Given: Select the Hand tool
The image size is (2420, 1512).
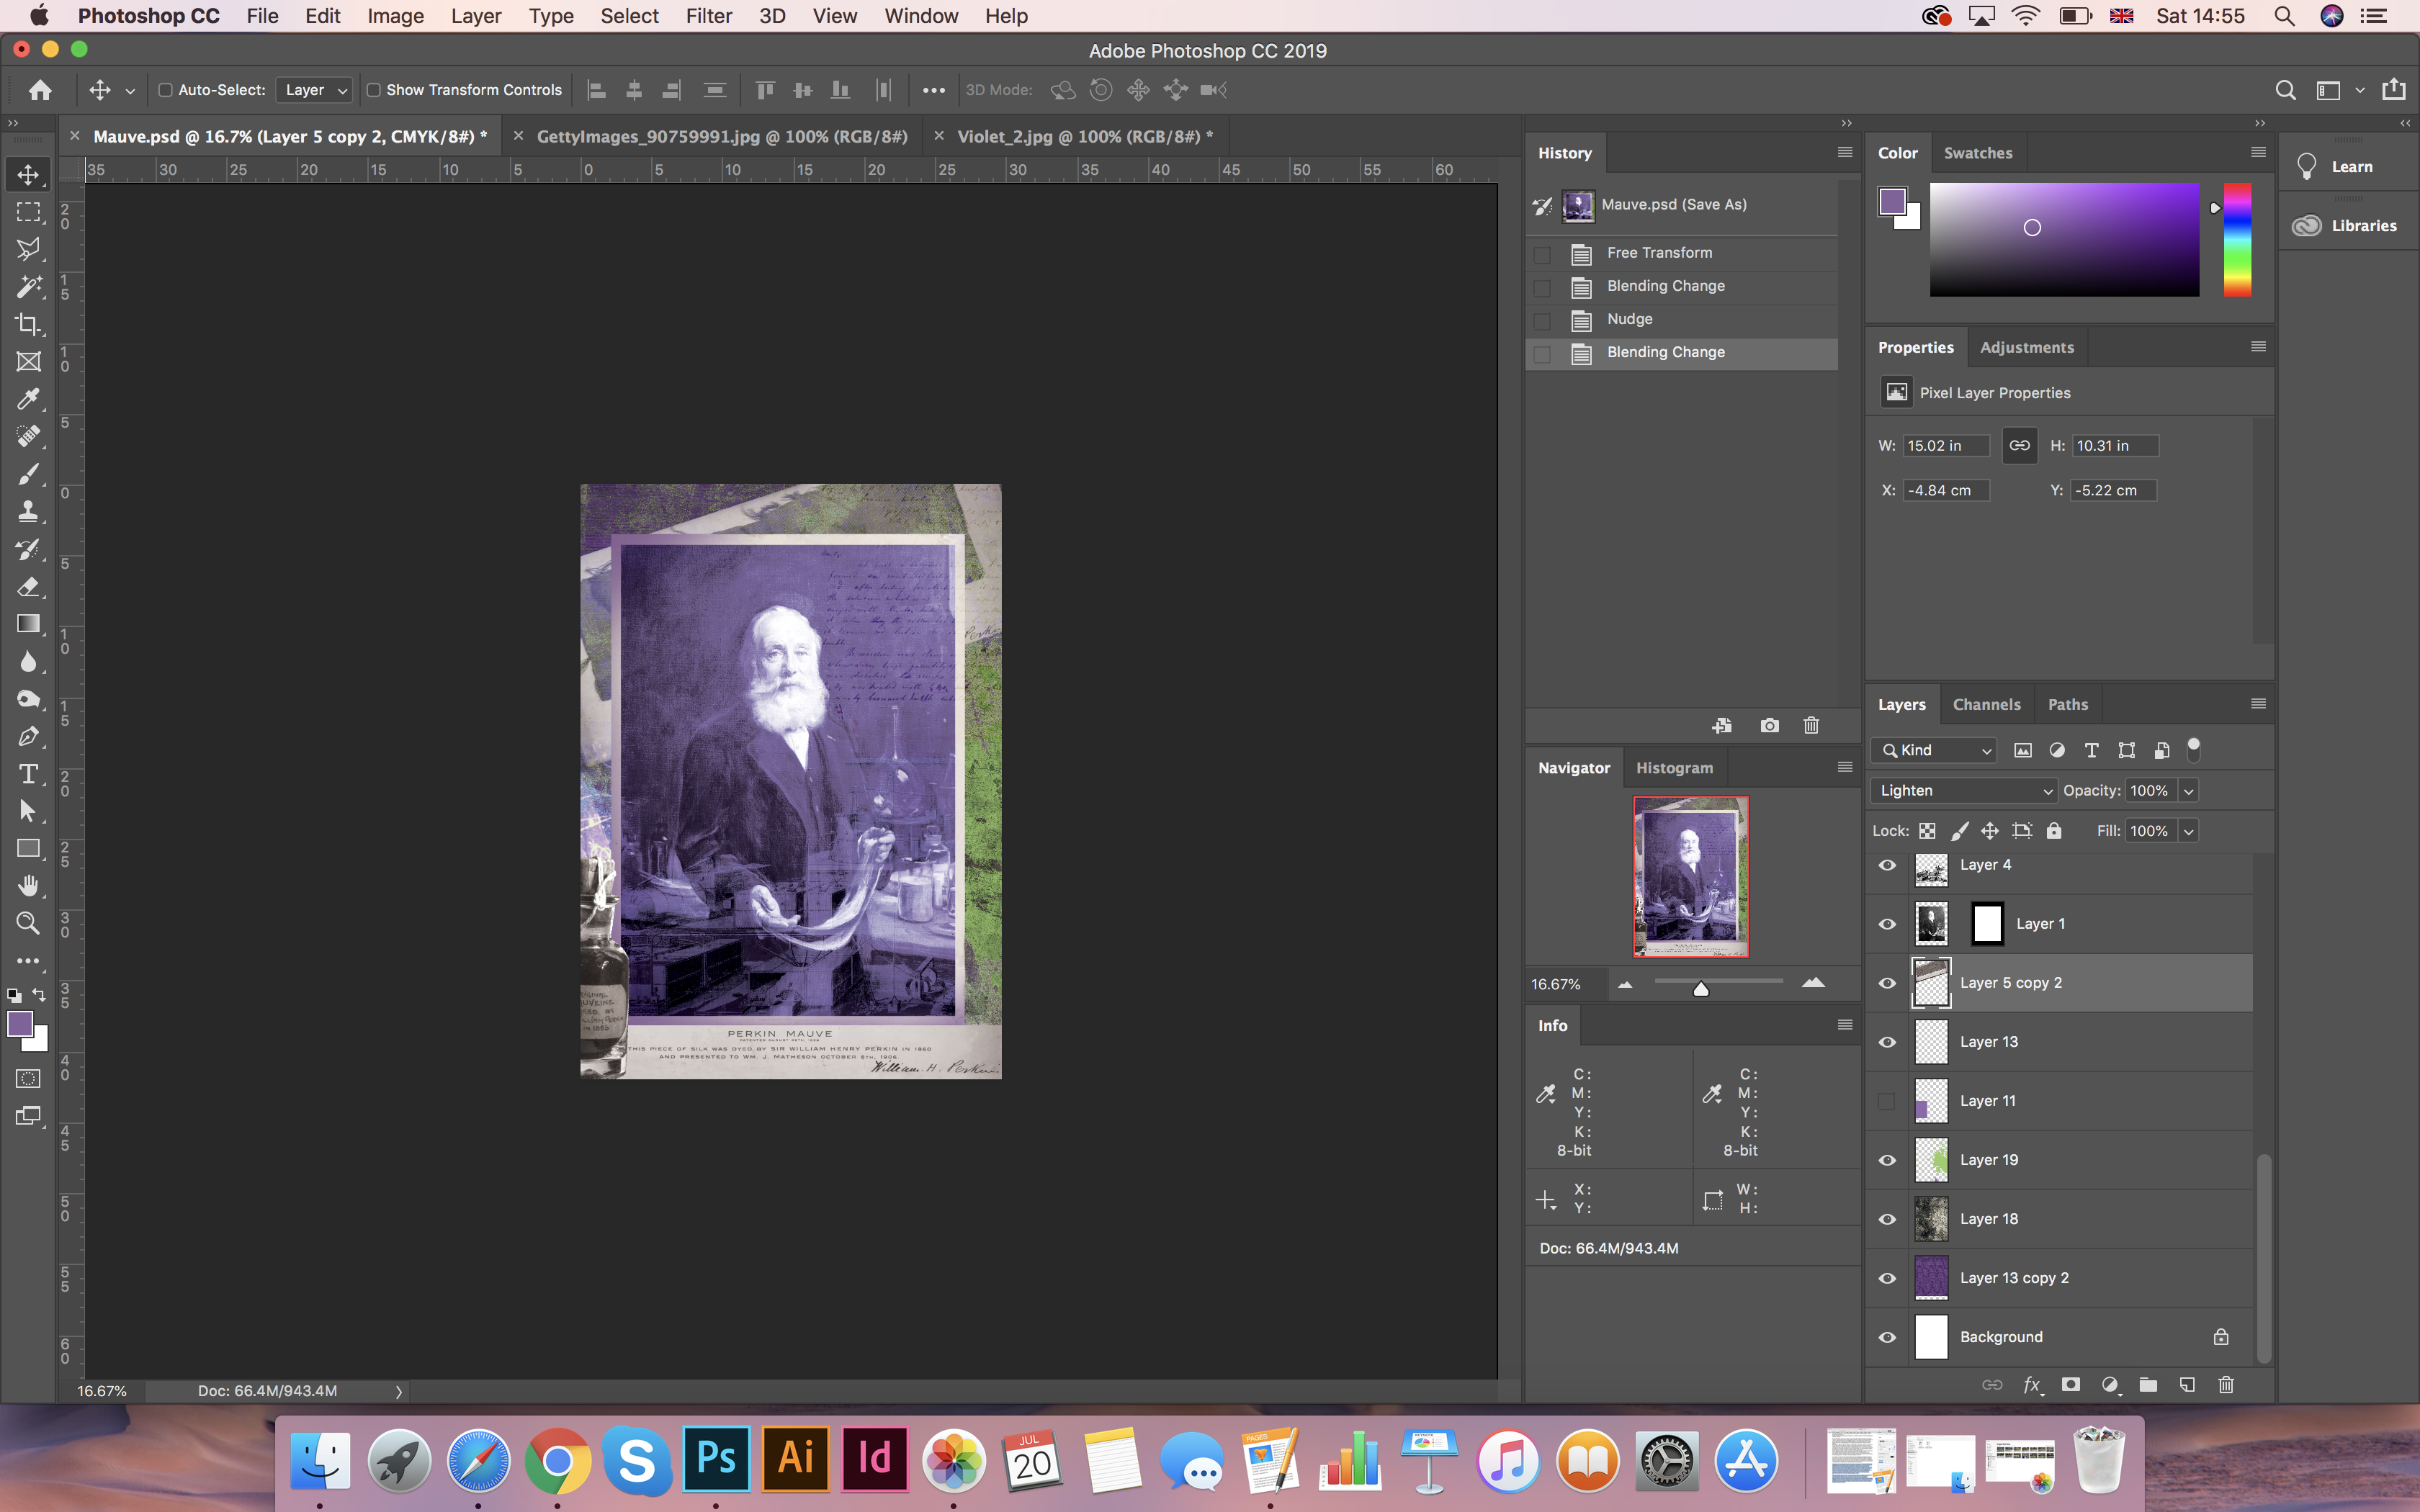Looking at the screenshot, I should (28, 886).
